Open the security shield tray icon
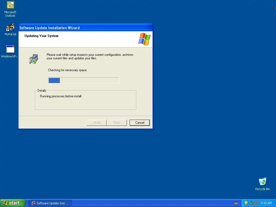Viewport: 276px width, 207px height. click(246, 203)
